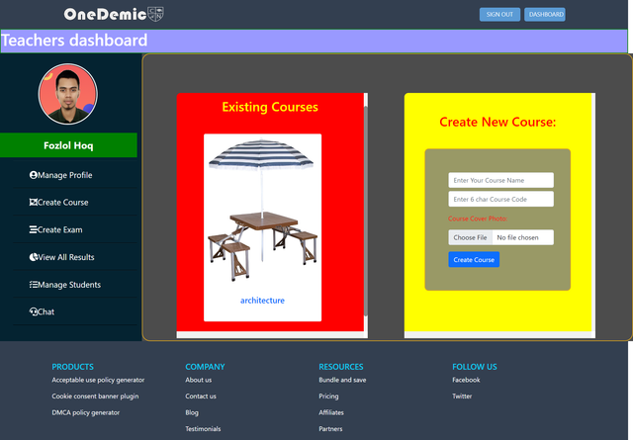Go to DASHBOARD from the header
This screenshot has height=440, width=633.
click(545, 15)
